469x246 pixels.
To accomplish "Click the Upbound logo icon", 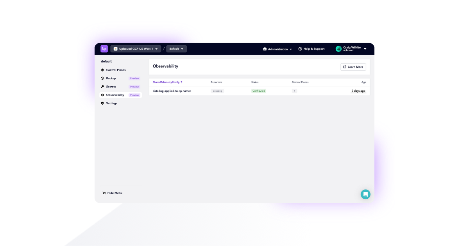I will click(x=104, y=49).
